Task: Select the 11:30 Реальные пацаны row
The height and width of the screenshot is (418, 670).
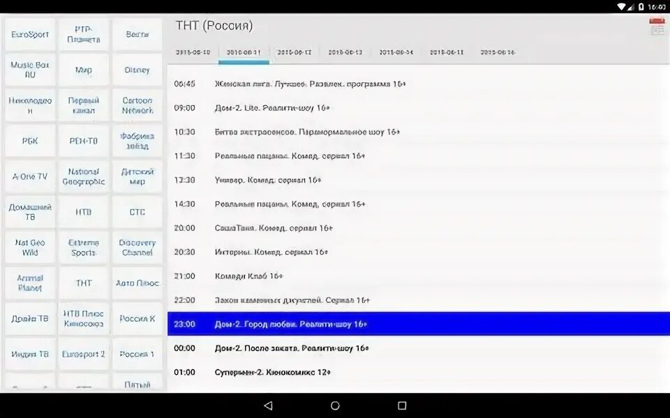Action: (419, 156)
